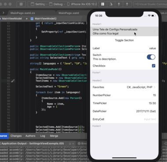Viewport: 167px width, 162px height.
Task: Click the Header2 section label
Action: [97, 81]
